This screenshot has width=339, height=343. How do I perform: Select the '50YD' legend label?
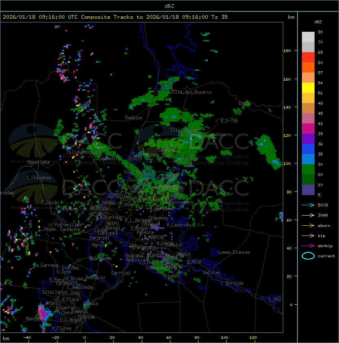323,205
